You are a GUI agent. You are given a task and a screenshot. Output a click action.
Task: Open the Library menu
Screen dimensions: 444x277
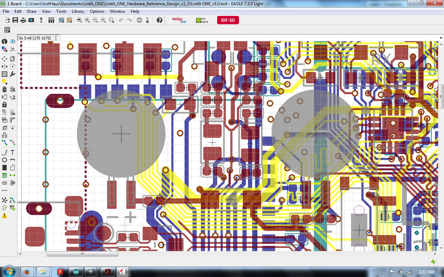[x=78, y=11]
